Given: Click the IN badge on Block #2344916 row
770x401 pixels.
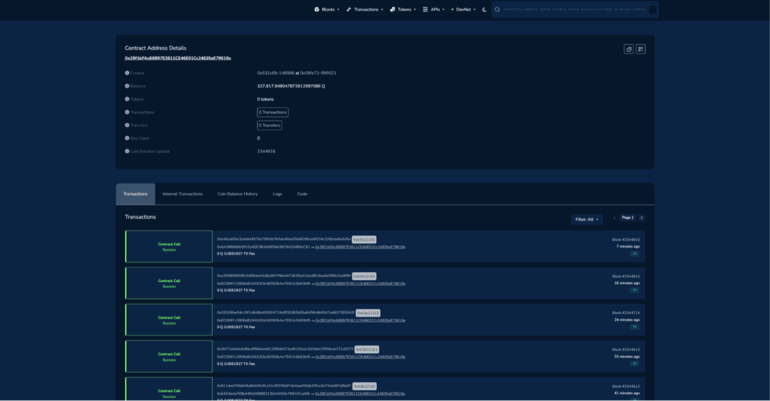Looking at the screenshot, I should (635, 253).
